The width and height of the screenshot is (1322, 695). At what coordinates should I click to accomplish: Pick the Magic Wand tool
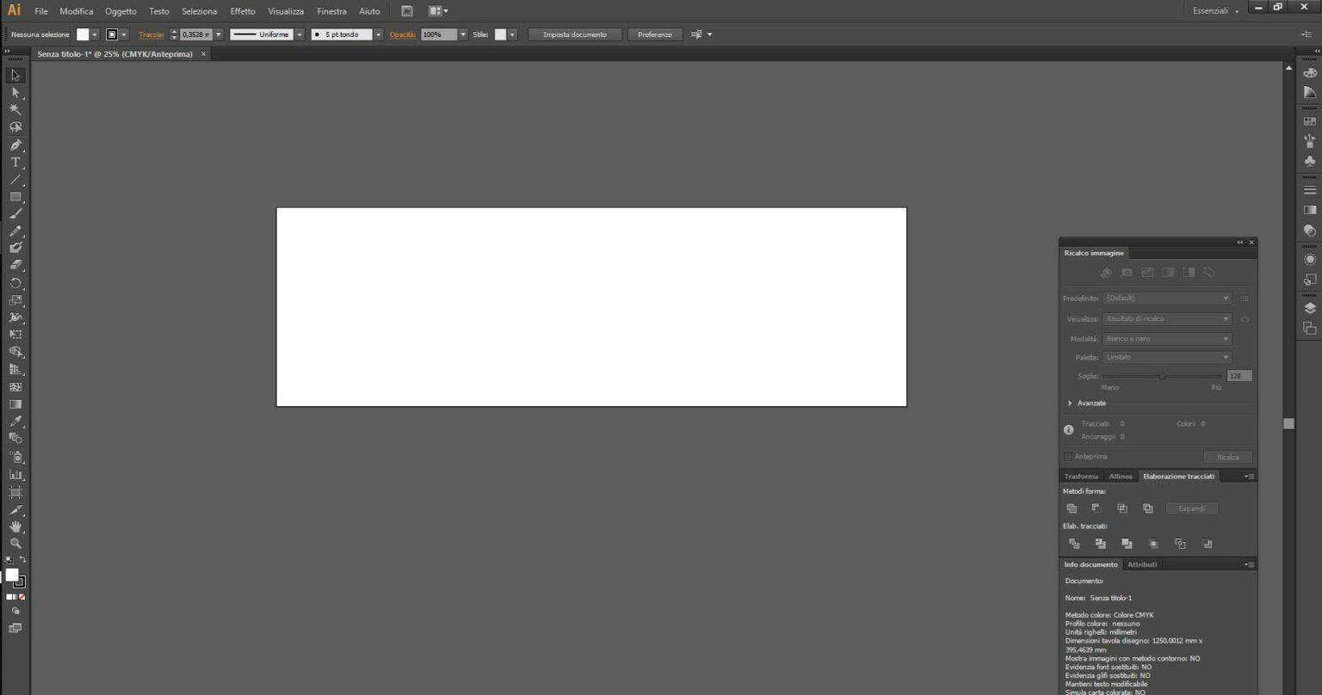click(15, 110)
